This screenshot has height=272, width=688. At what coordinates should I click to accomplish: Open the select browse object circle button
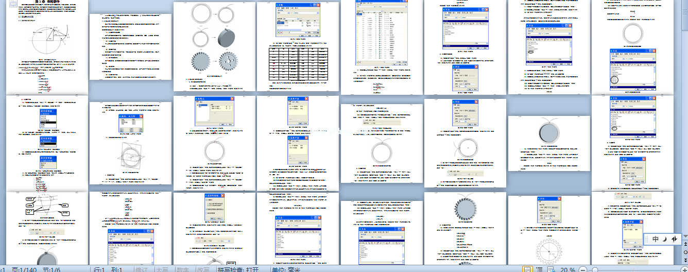pyautogui.click(x=684, y=252)
